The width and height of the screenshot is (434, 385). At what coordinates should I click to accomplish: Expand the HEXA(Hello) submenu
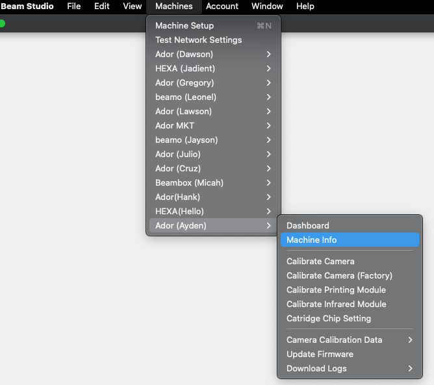[213, 211]
